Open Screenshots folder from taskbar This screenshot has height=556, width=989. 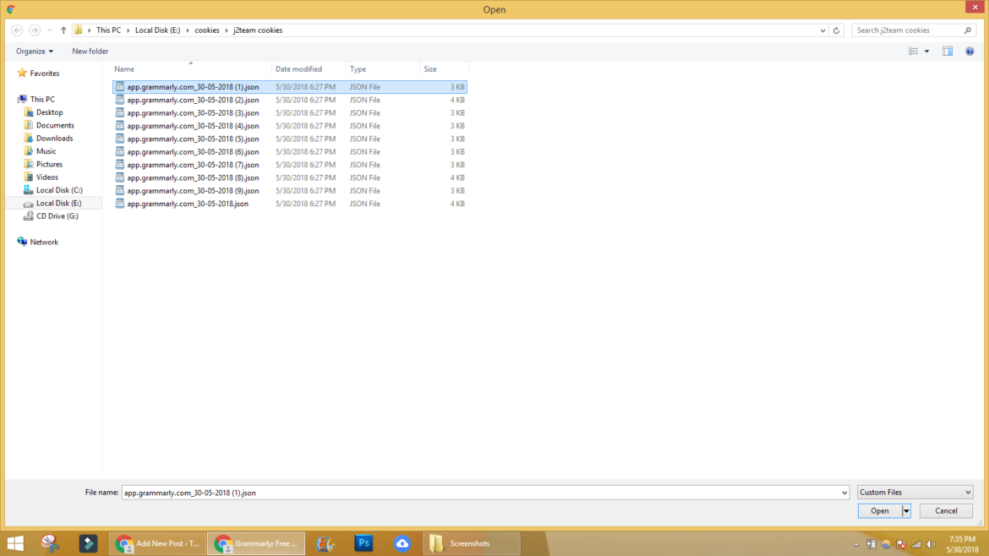[x=472, y=543]
